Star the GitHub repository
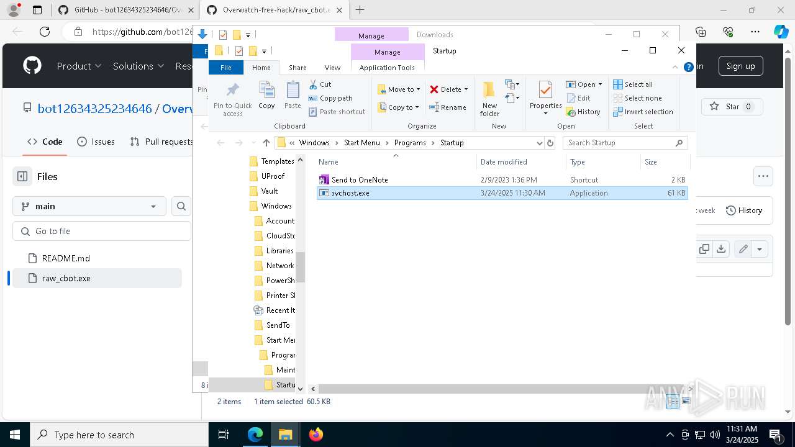Image resolution: width=795 pixels, height=447 pixels. click(732, 107)
